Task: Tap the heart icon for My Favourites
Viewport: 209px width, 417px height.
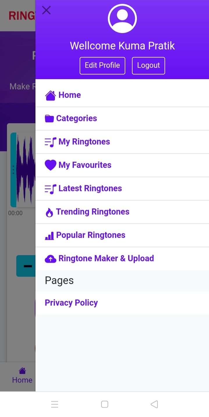Action: pyautogui.click(x=50, y=165)
